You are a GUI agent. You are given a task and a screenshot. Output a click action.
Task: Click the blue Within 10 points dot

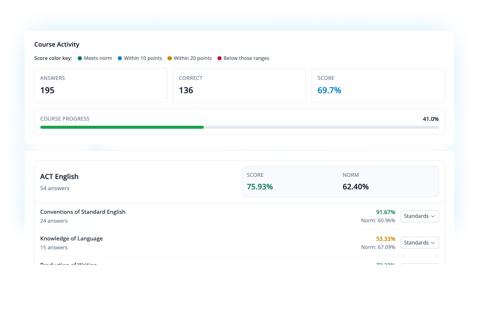(120, 58)
